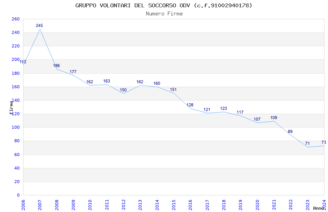Click the y-axis value 80
This screenshot has width=328, height=212.
[x=17, y=141]
